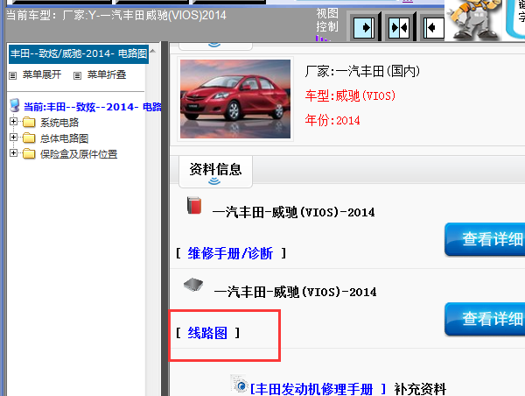Open the 线路图 link
The height and width of the screenshot is (396, 525).
(x=207, y=333)
